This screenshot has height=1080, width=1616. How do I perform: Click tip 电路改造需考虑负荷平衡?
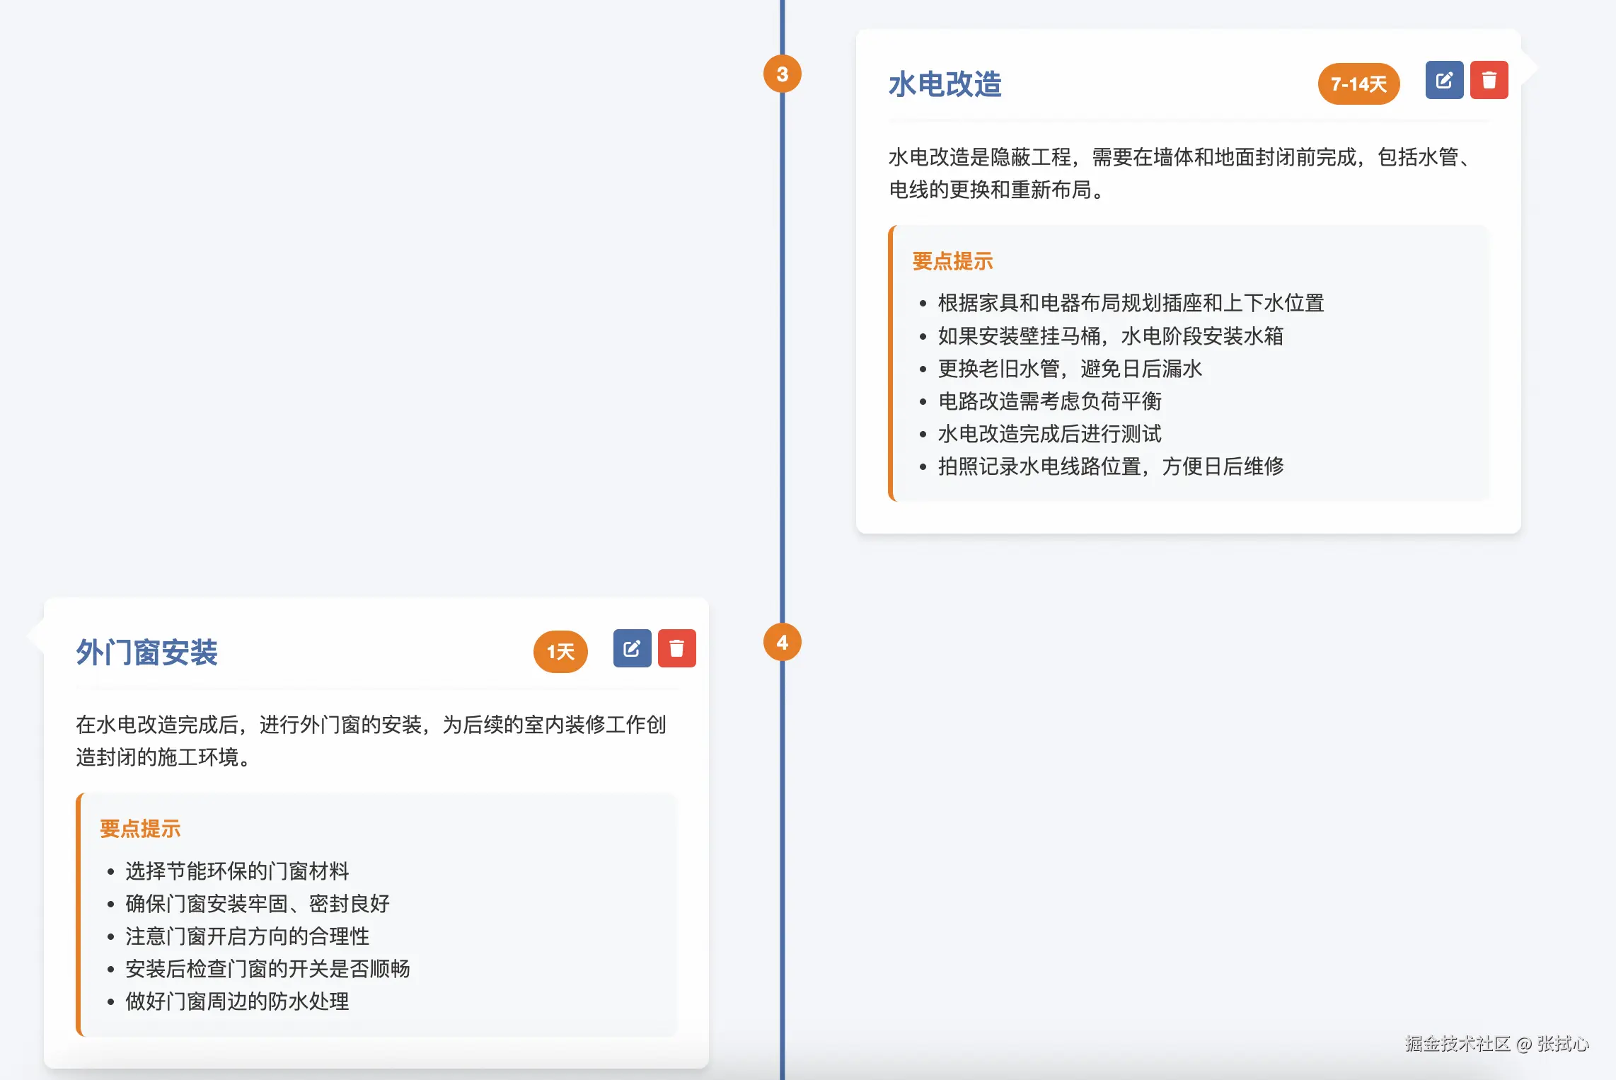click(x=1049, y=401)
